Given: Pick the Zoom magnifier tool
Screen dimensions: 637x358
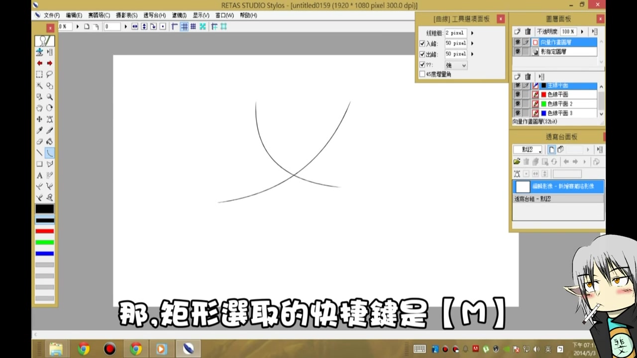Looking at the screenshot, I should tap(50, 97).
